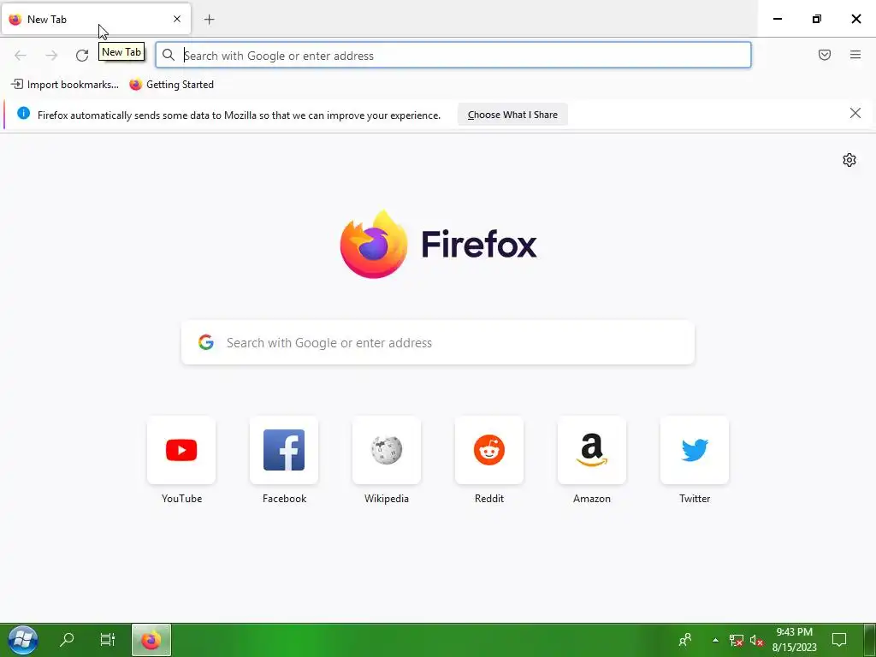Open the Amazon shortcut tile
Screen dimensions: 876x657
click(592, 450)
